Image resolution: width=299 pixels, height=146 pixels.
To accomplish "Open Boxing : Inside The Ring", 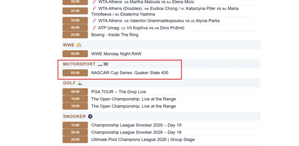I will [115, 35].
